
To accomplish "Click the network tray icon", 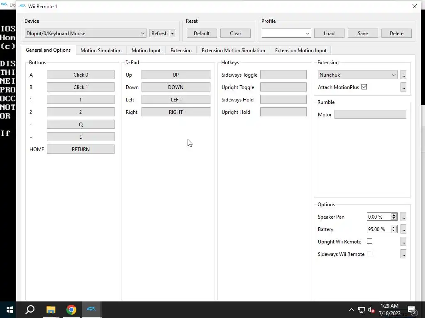I will click(x=361, y=310).
